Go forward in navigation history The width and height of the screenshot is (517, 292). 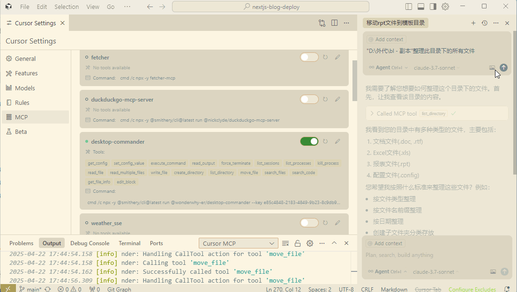coord(162,7)
